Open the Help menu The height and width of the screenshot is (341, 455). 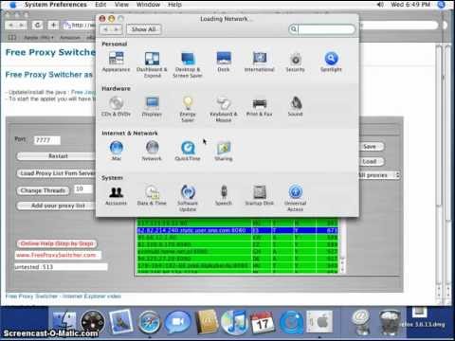(174, 5)
